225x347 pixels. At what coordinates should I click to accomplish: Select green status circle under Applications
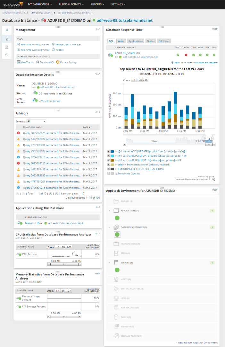coord(117,218)
